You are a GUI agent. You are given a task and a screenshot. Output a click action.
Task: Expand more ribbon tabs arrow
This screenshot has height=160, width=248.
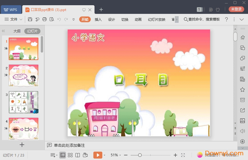tap(177, 19)
